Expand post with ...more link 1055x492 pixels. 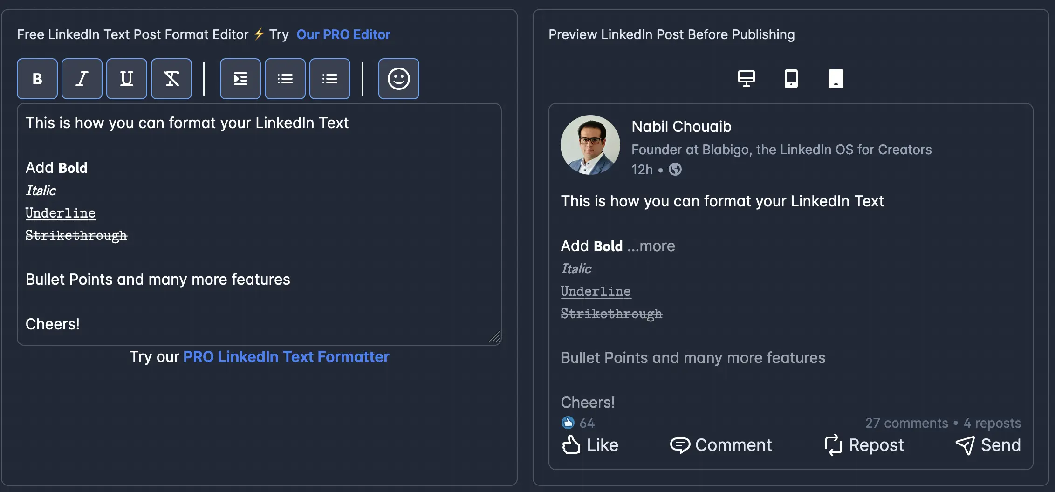(x=651, y=246)
